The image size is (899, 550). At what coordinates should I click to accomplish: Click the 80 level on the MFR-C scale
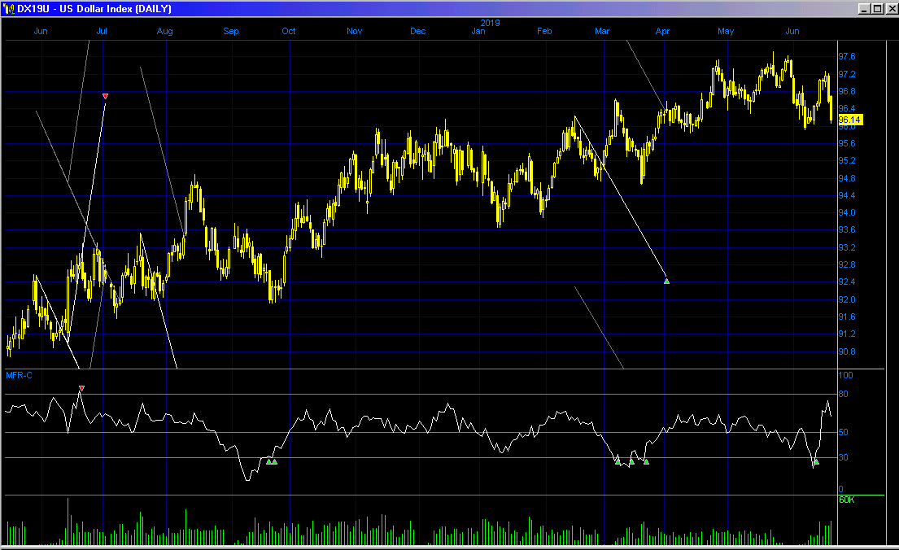844,394
